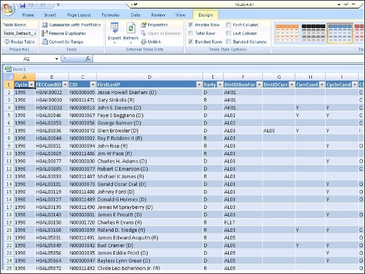Expand the Name Box dropdown arrow
Image resolution: width=365 pixels, height=274 pixels.
click(x=56, y=59)
